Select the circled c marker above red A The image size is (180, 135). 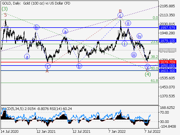pyautogui.click(x=48, y=66)
